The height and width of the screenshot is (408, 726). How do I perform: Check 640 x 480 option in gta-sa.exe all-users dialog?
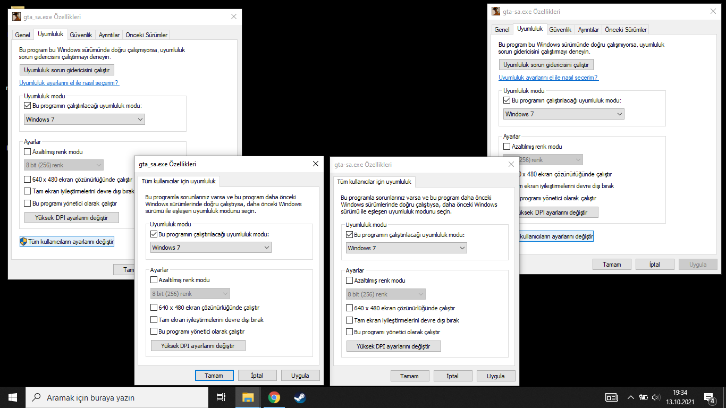point(350,308)
